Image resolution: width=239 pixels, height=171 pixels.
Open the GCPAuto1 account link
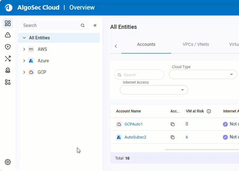(133, 124)
